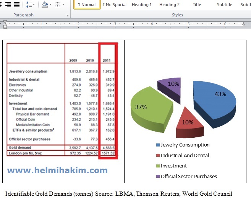The image size is (251, 198).
Task: Open the Shading color dropdown arrow
Action: tap(50, 5)
